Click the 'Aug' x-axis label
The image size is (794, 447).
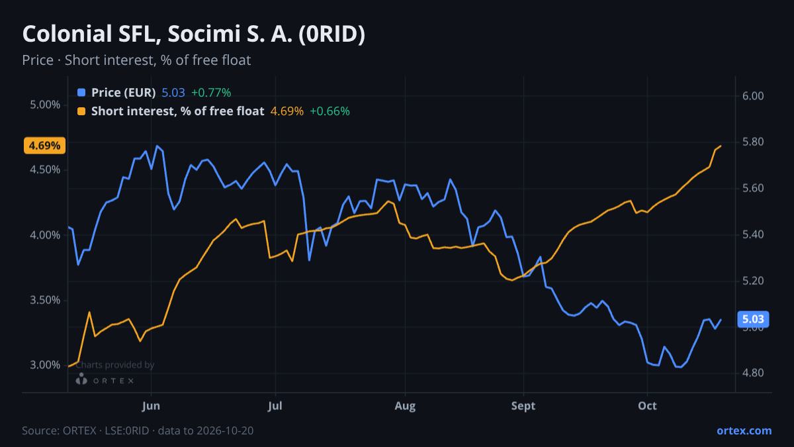point(405,406)
